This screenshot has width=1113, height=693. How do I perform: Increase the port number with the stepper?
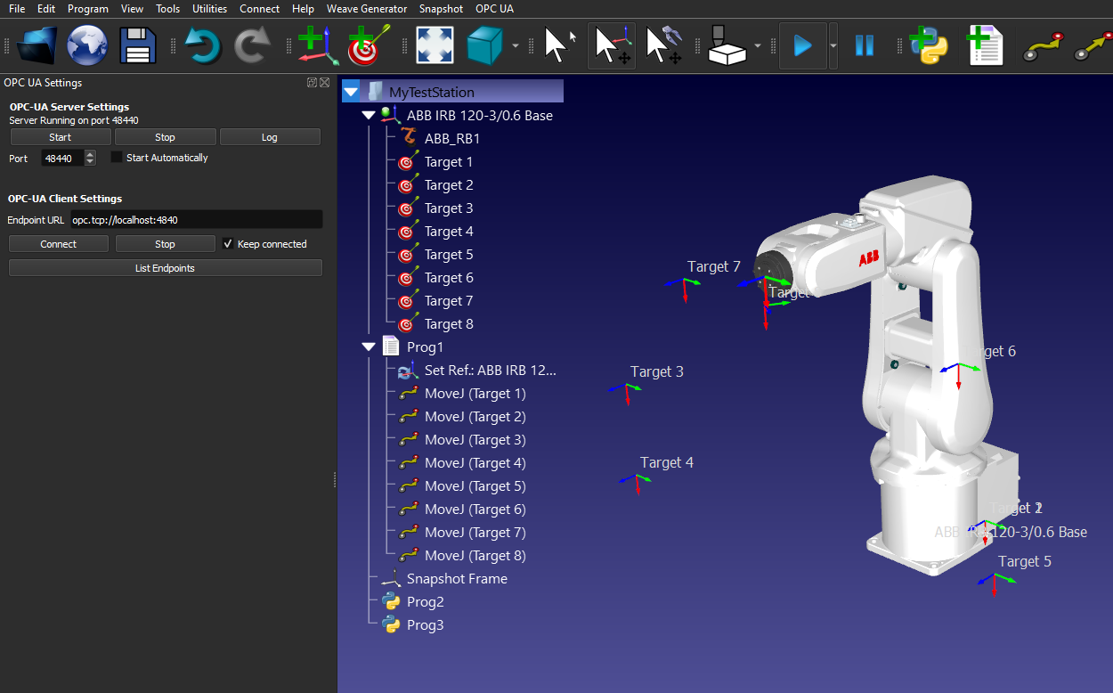[90, 154]
